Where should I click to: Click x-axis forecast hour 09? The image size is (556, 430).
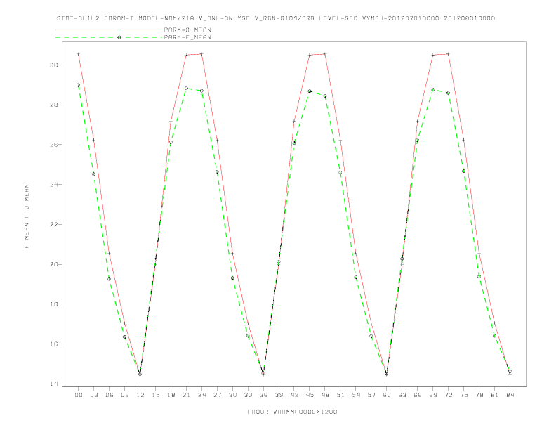(x=124, y=395)
